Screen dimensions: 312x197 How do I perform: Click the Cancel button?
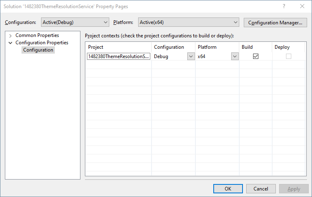pos(261,188)
